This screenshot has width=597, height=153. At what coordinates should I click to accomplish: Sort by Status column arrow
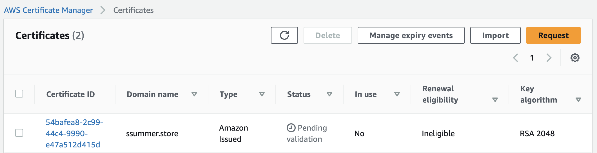329,94
